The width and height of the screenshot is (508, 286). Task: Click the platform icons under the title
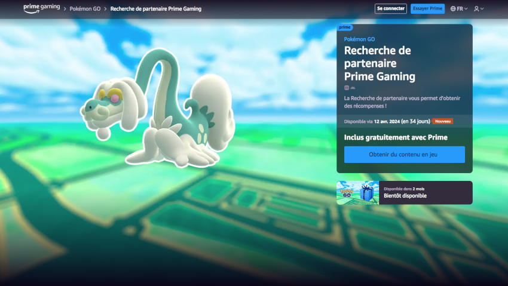pos(350,88)
